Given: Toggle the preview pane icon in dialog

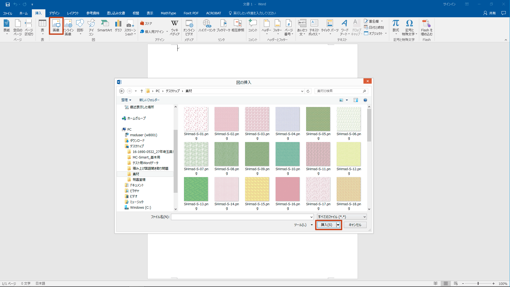Looking at the screenshot, I should click(356, 100).
